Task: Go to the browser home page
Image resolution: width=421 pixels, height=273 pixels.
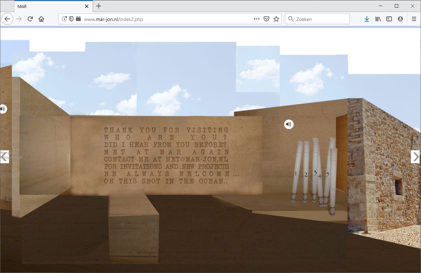Action: coord(41,19)
